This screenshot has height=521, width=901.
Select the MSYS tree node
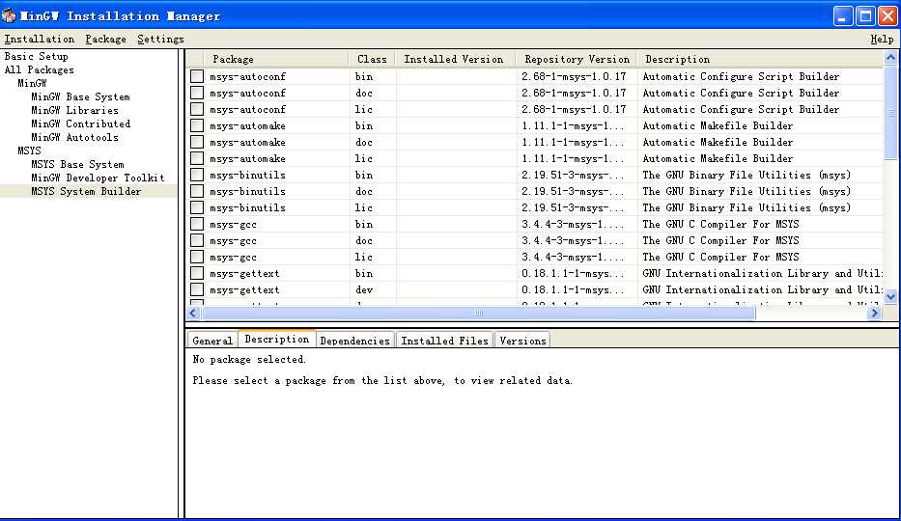(29, 151)
